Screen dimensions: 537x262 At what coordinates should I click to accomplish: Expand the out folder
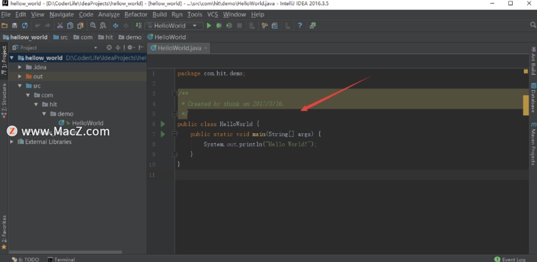click(x=20, y=76)
